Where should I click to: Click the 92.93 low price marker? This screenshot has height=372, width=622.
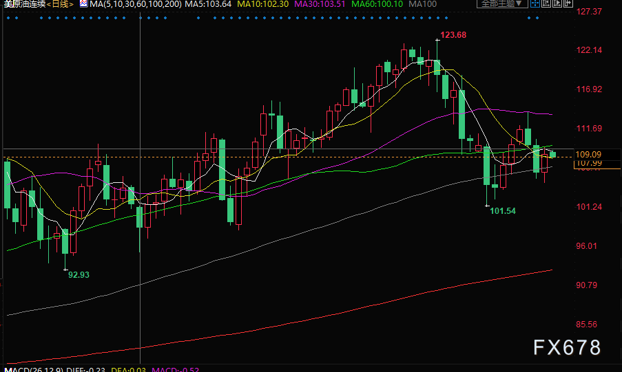(79, 274)
